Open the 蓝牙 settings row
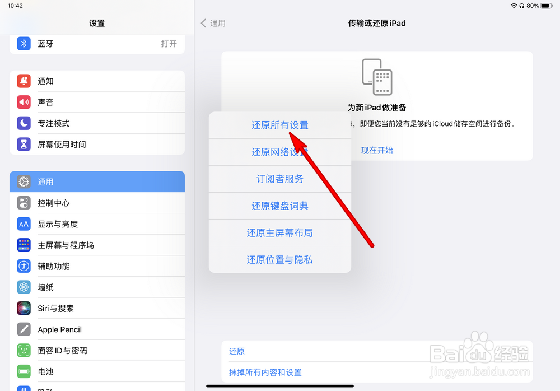The image size is (560, 391). click(97, 44)
